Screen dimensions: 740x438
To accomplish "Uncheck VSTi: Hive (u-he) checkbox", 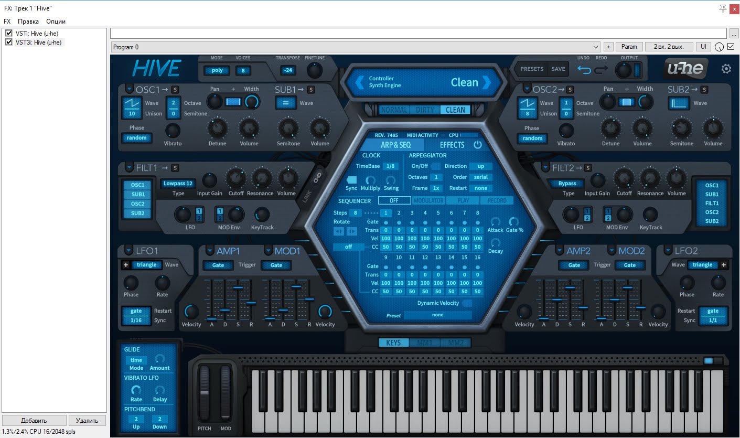I will [x=8, y=33].
